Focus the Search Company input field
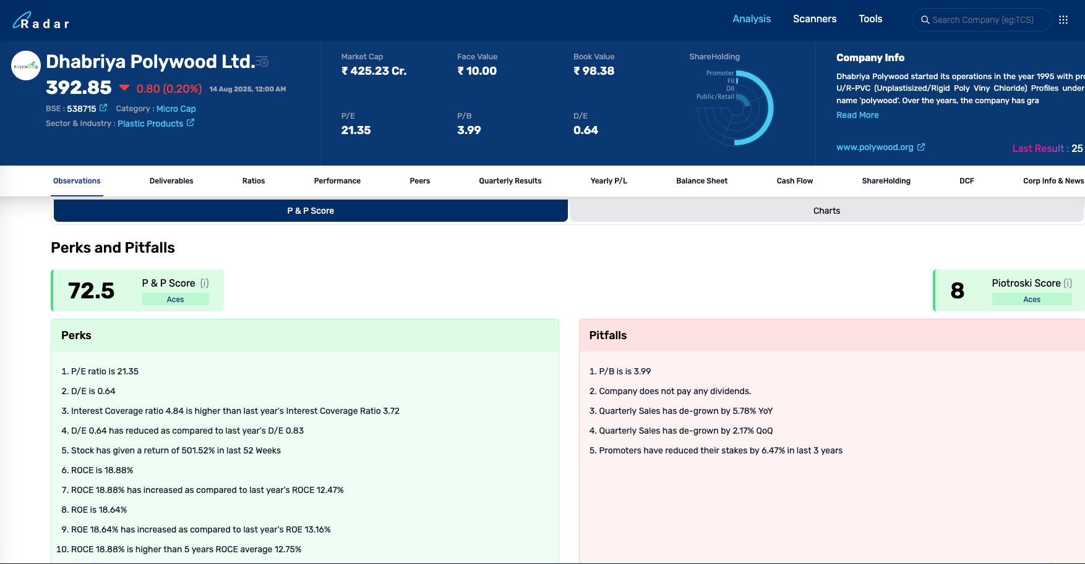The image size is (1085, 564). click(x=982, y=20)
